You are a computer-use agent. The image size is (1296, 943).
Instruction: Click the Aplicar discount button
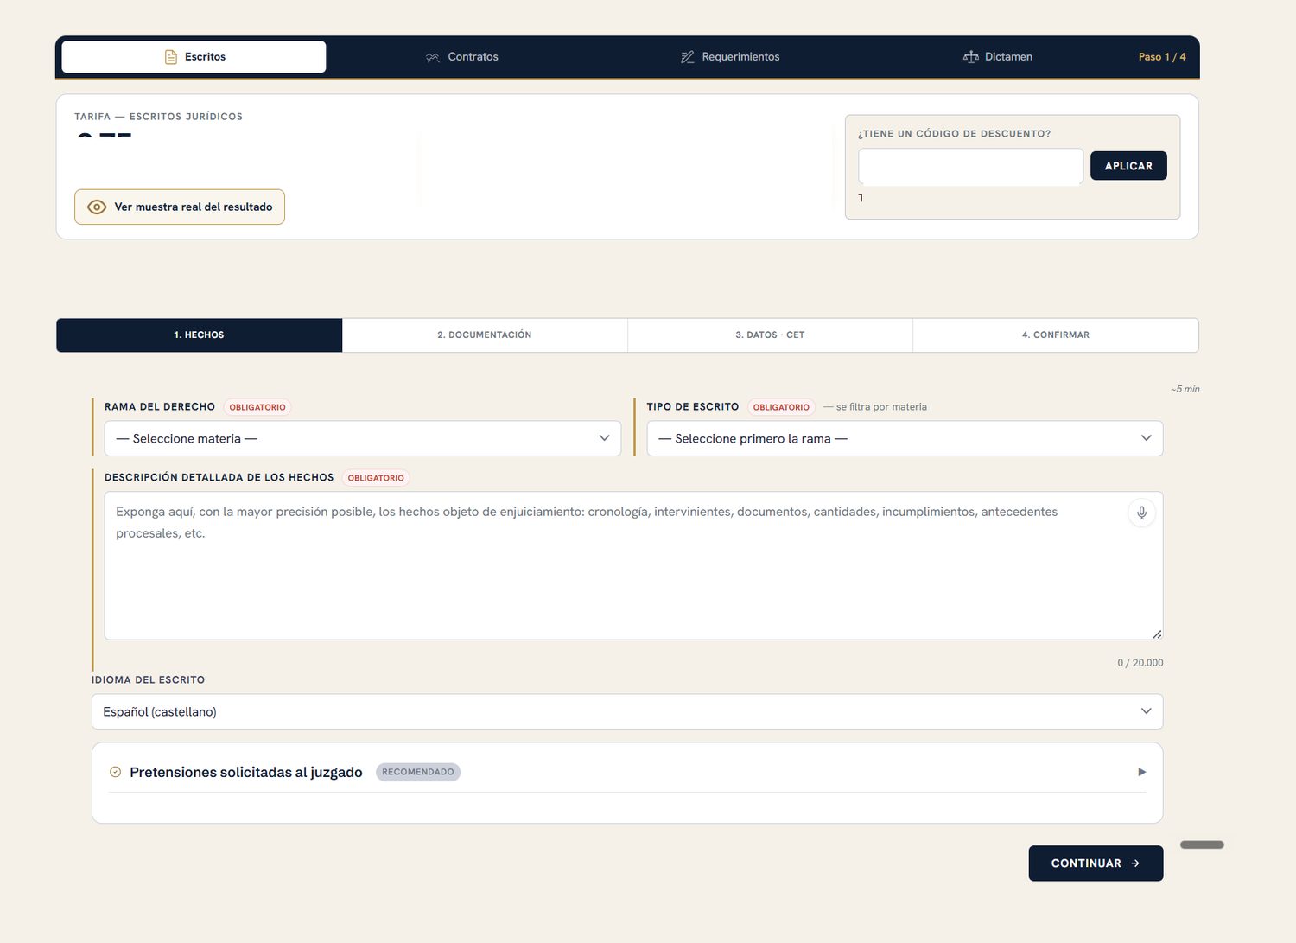pyautogui.click(x=1128, y=166)
